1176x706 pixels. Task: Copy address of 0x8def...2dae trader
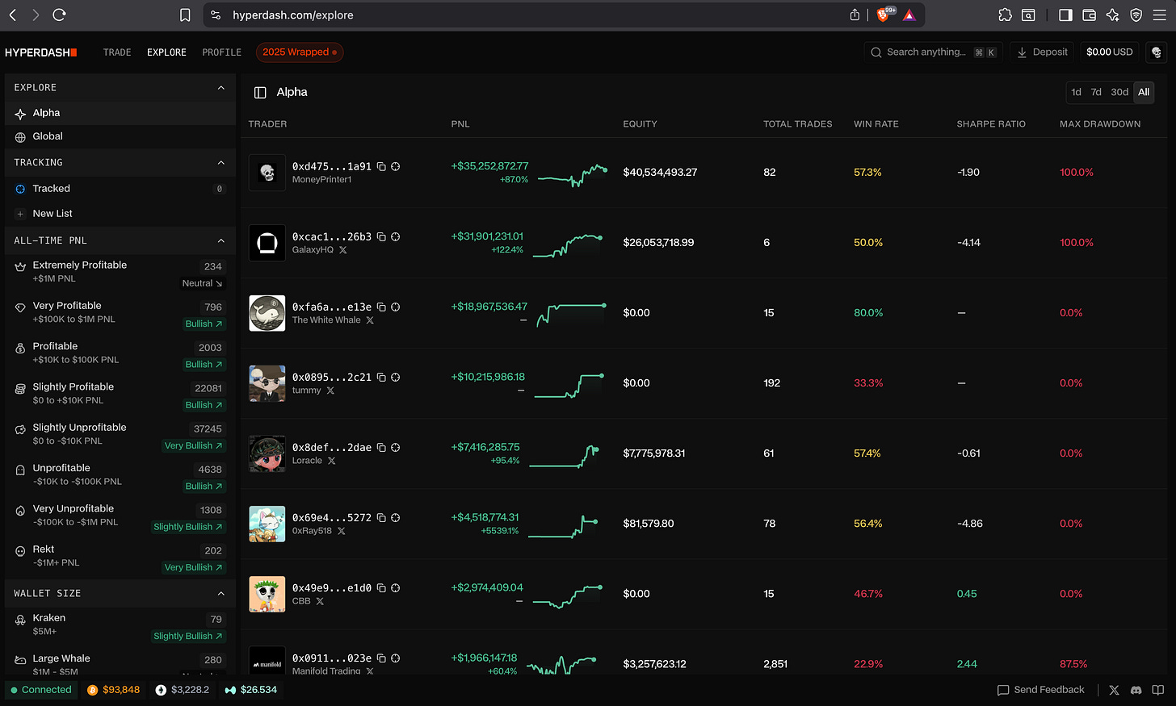[x=381, y=448]
